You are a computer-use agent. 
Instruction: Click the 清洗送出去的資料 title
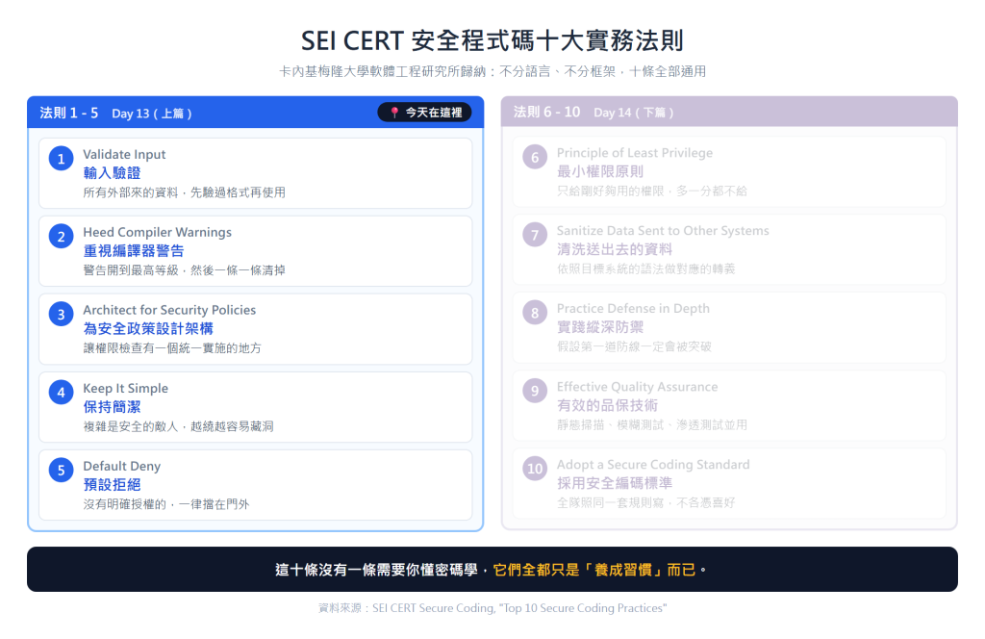615,249
